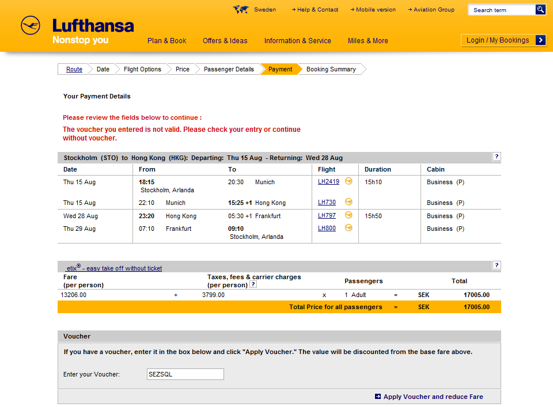Image resolution: width=553 pixels, height=407 pixels.
Task: Click the help icon beside Taxes, fees & carrier charges
Action: [x=253, y=285]
